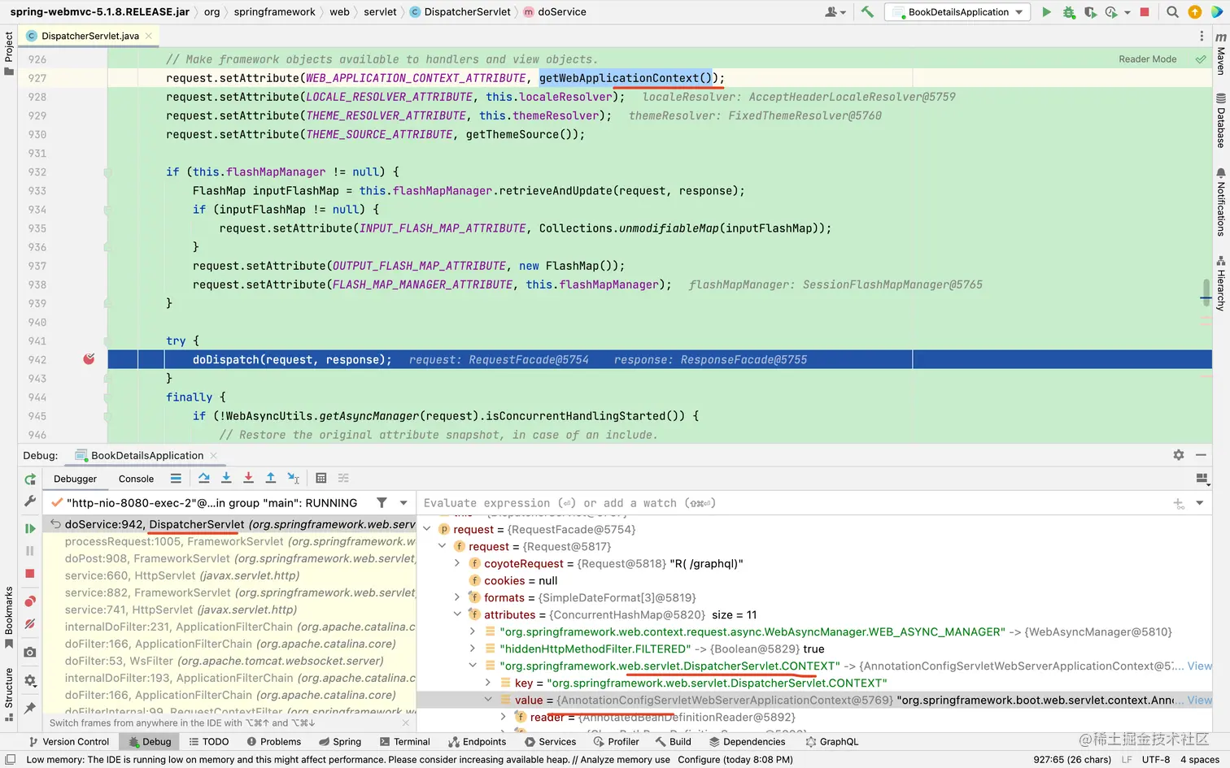Viewport: 1230px width, 768px height.
Task: Select the Debugger tab
Action: click(x=75, y=479)
